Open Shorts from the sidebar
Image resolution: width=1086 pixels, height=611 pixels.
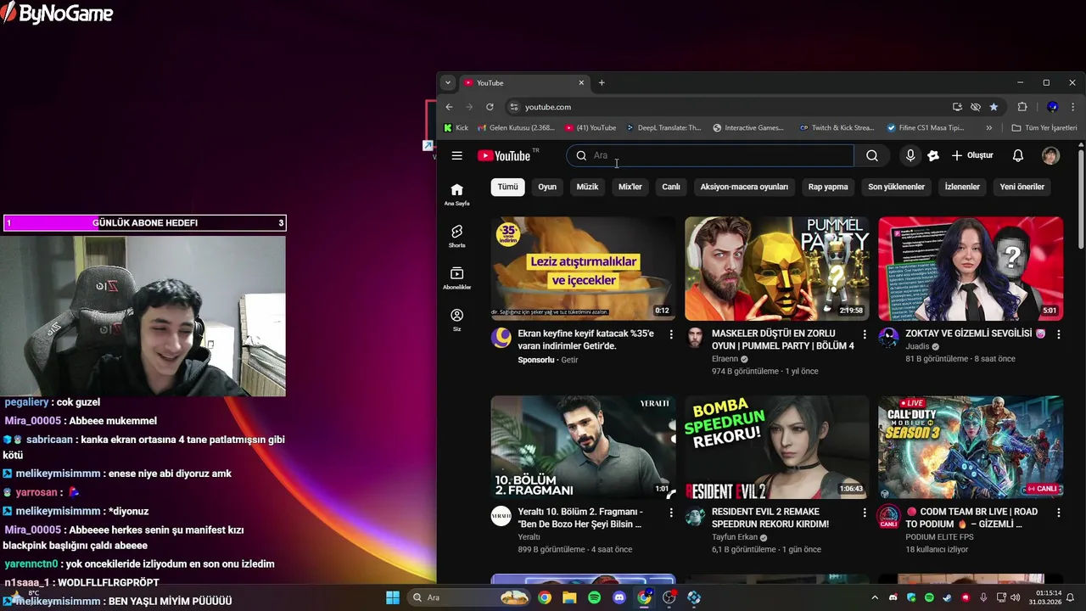[456, 236]
